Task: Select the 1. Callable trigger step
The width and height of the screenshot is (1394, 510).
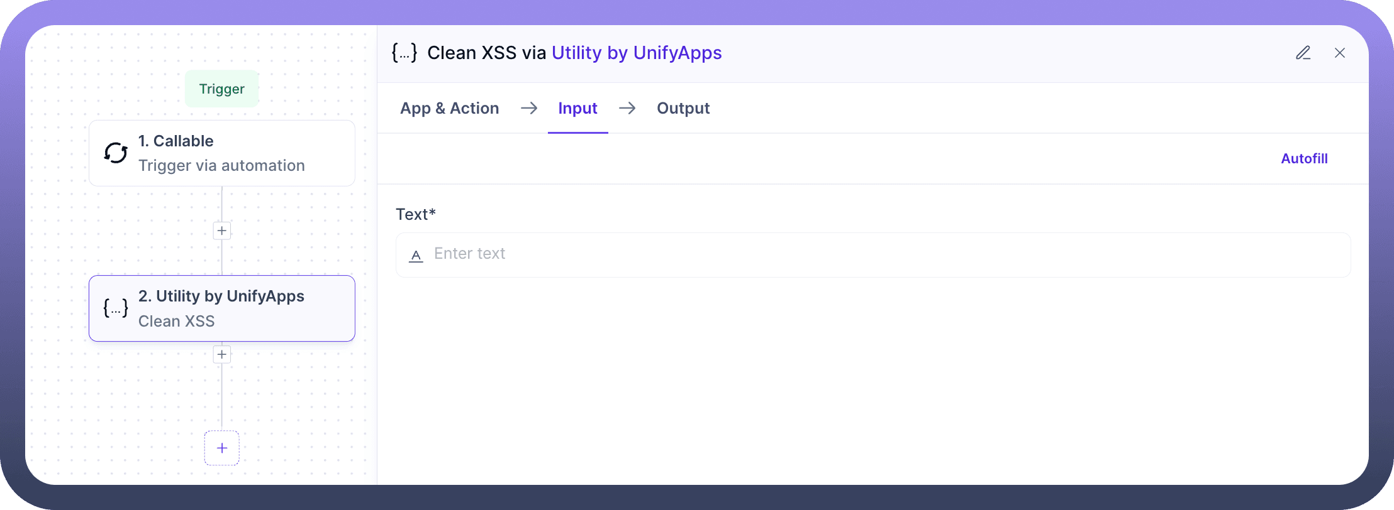Action: click(222, 153)
